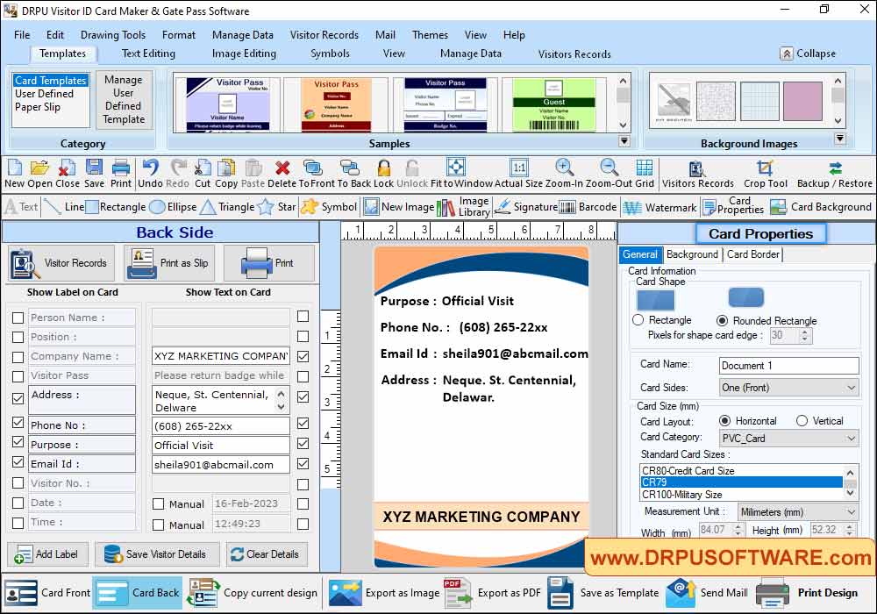Viewport: 877px width, 614px height.
Task: Uncheck the Phone No label checkbox
Action: [x=18, y=423]
